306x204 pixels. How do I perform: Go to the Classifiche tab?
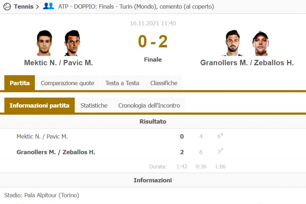pos(164,83)
